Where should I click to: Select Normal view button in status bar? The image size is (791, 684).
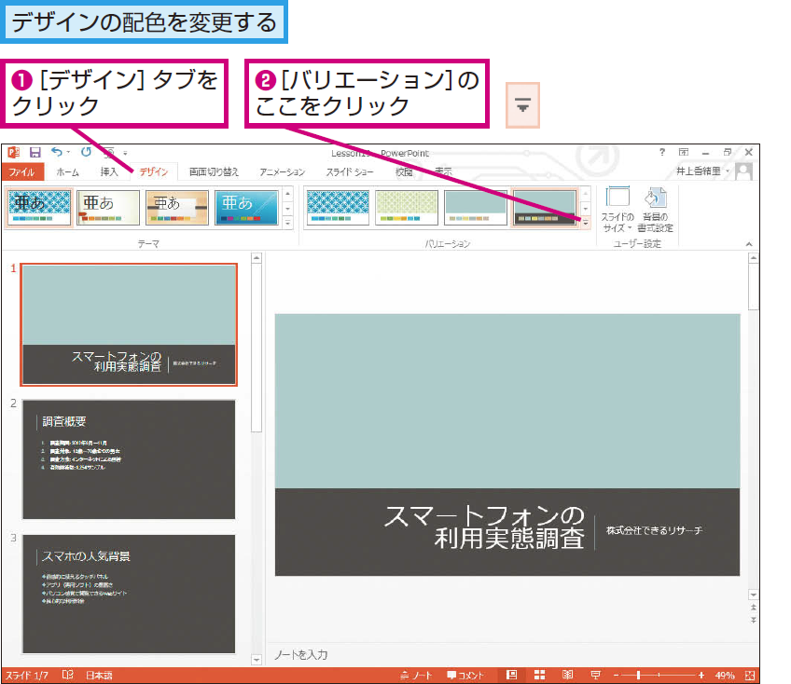click(x=511, y=675)
